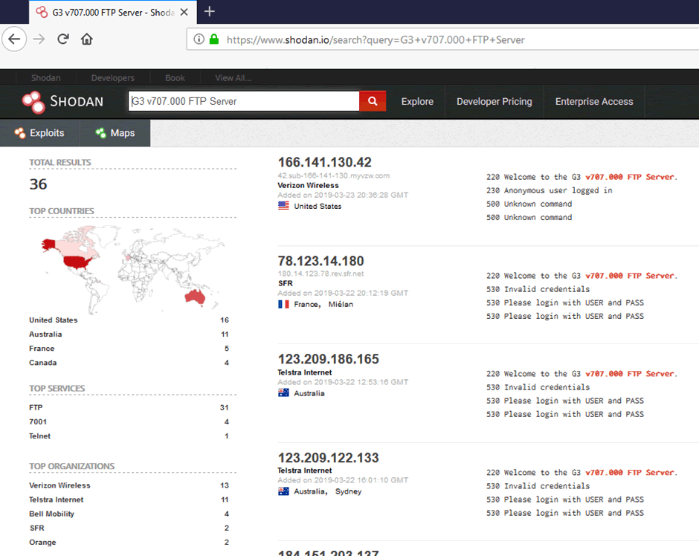Viewport: 699px width, 556px height.
Task: Filter by SFR in Top Organizations
Action: (37, 528)
